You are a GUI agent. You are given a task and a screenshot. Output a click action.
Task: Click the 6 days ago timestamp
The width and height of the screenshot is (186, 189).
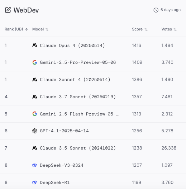[171, 10]
